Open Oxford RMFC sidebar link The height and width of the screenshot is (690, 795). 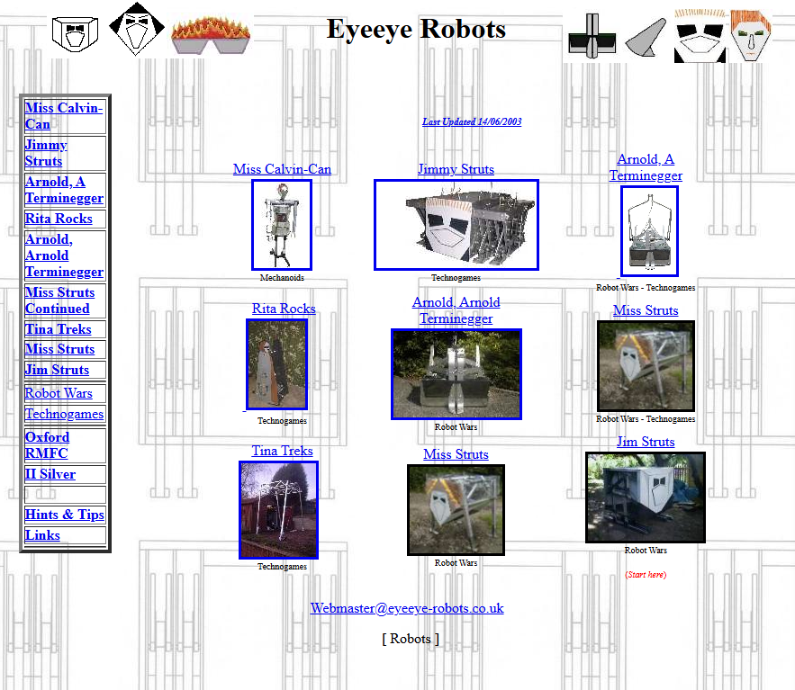point(47,445)
